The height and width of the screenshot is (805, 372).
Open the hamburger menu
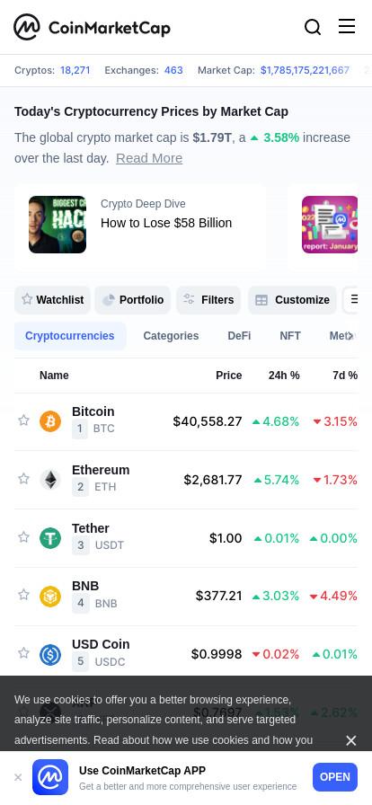(x=347, y=26)
